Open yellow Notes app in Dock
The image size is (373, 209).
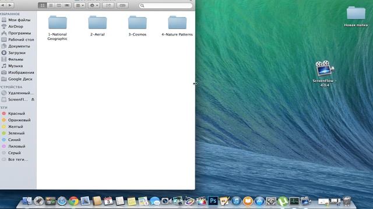[132, 201]
